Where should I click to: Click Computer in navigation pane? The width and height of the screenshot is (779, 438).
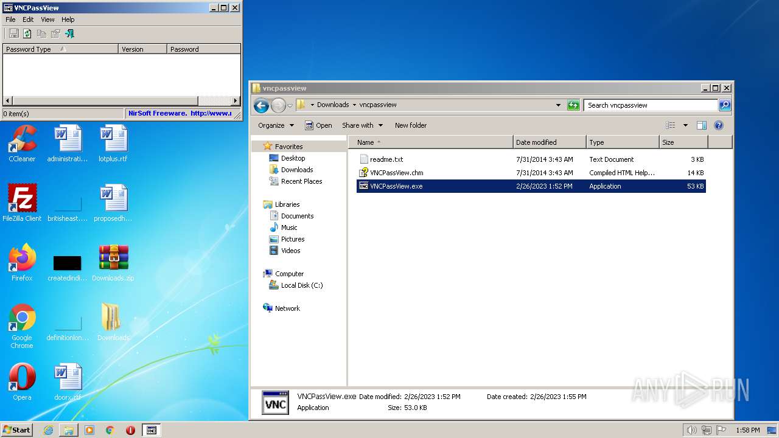click(289, 274)
